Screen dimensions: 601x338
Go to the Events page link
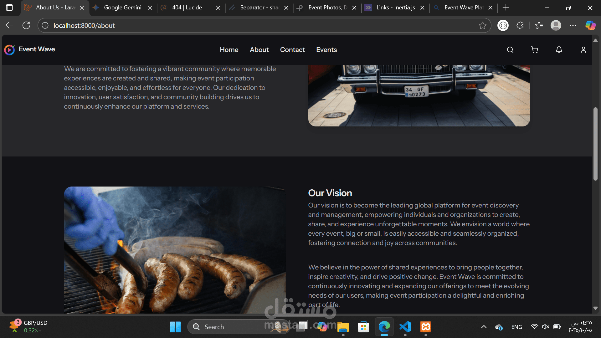pyautogui.click(x=326, y=50)
